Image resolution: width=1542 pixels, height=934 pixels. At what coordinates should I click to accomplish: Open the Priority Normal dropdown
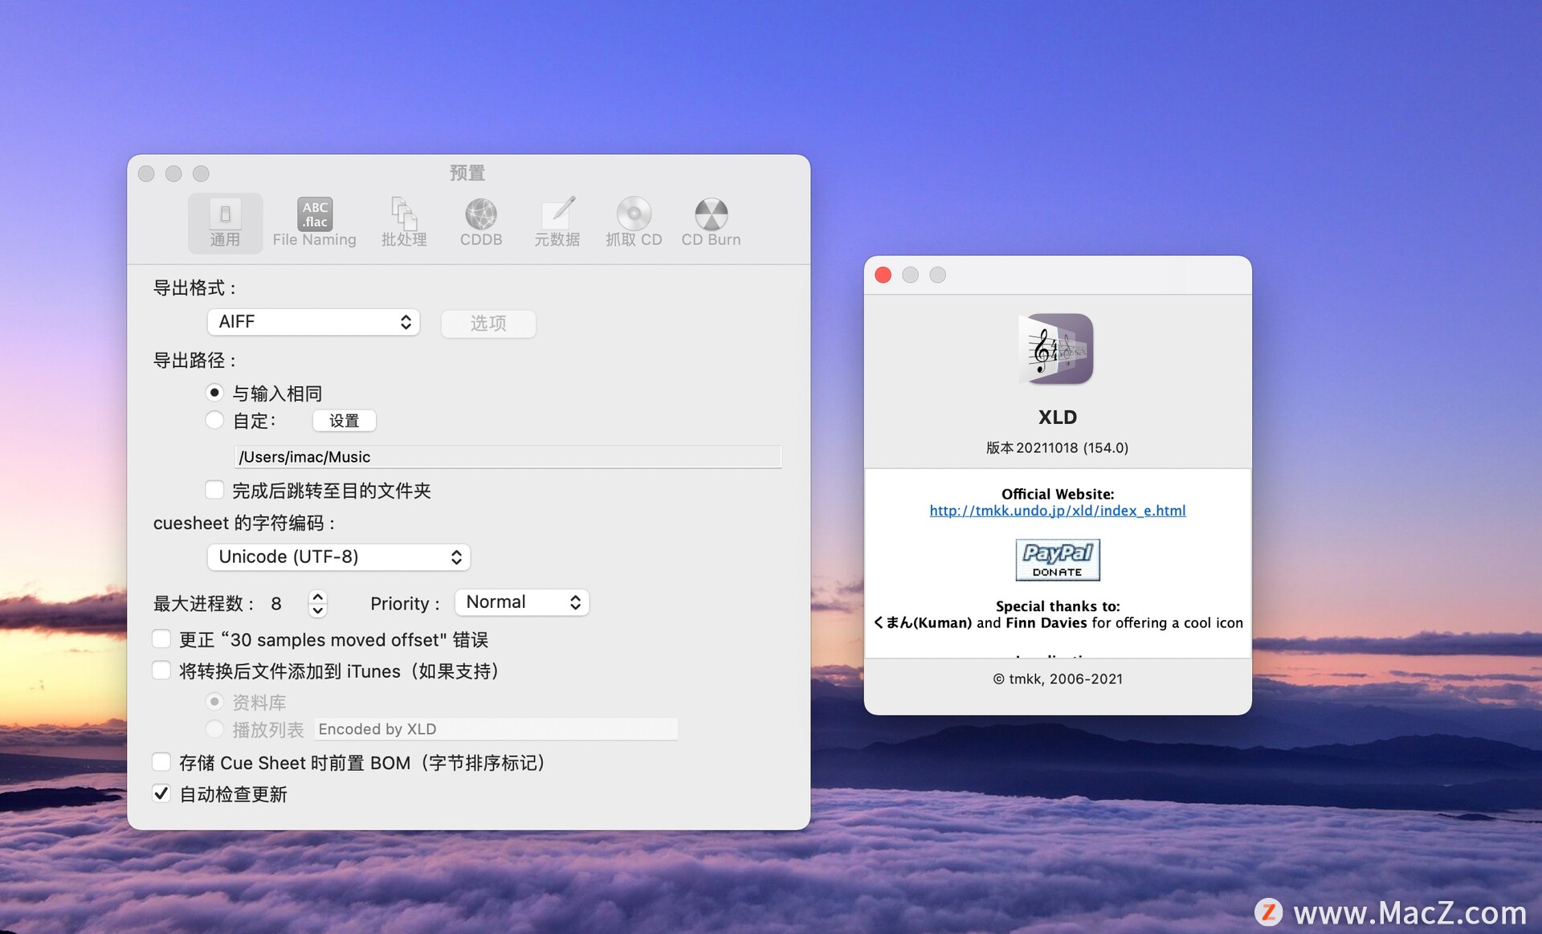tap(522, 602)
